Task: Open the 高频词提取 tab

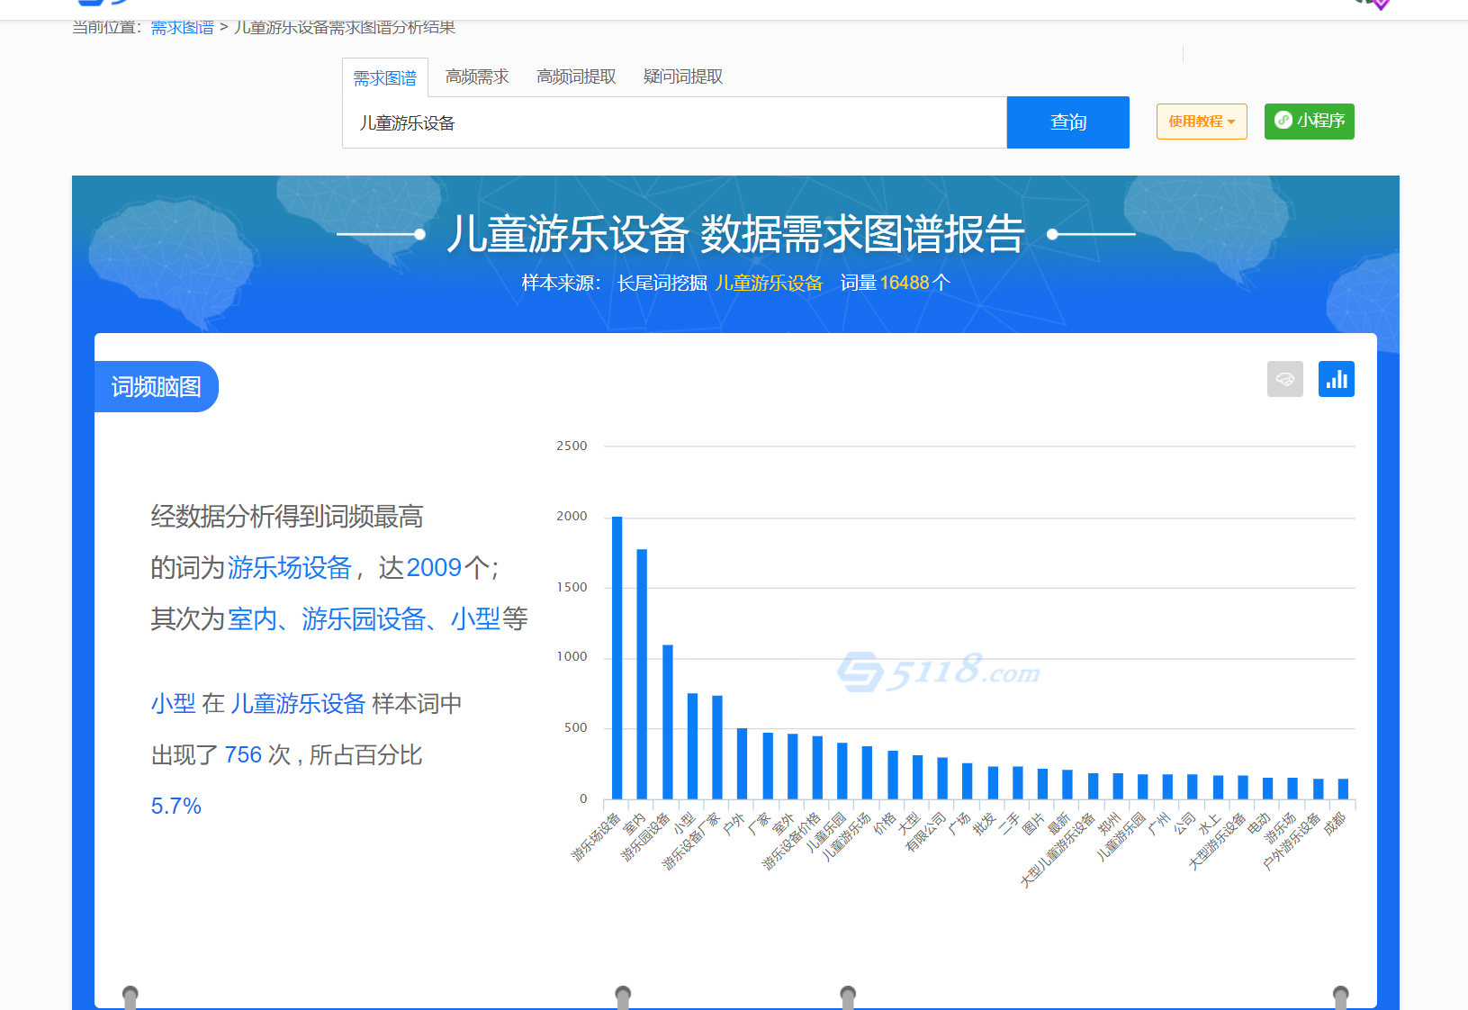Action: [x=576, y=77]
